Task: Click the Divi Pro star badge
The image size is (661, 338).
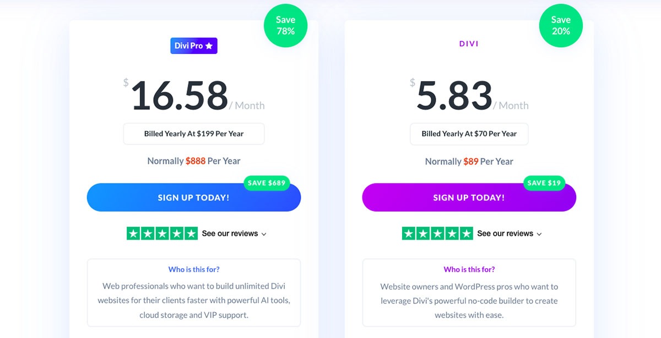Action: (194, 46)
